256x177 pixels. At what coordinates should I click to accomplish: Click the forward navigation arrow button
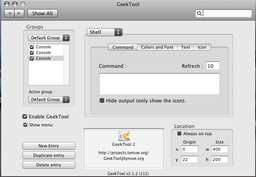tap(19, 13)
